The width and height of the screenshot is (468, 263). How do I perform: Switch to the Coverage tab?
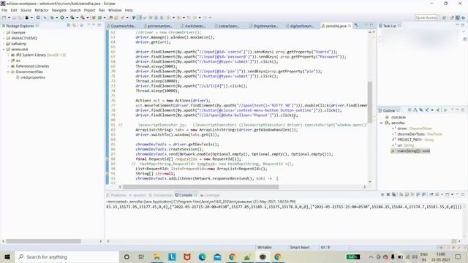210,195
